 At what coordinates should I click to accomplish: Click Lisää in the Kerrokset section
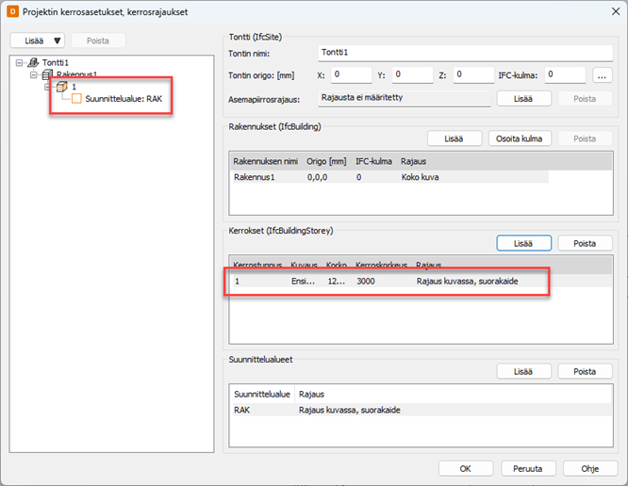point(525,243)
